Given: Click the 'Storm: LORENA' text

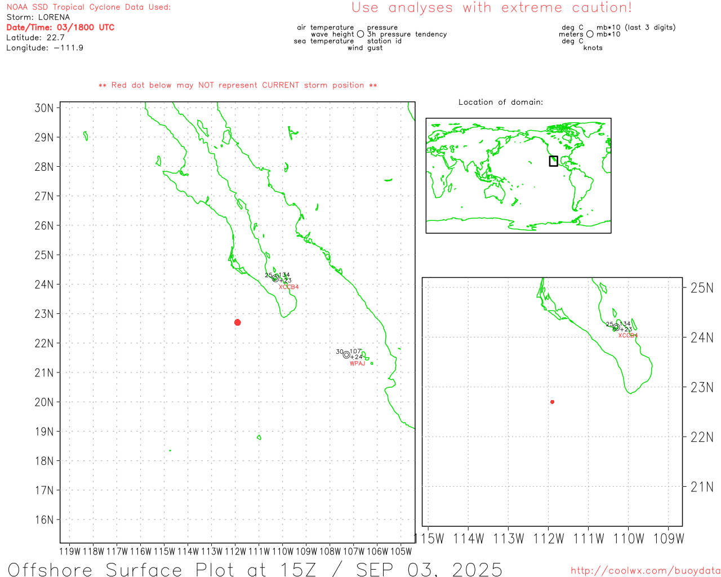Looking at the screenshot, I should coord(38,17).
